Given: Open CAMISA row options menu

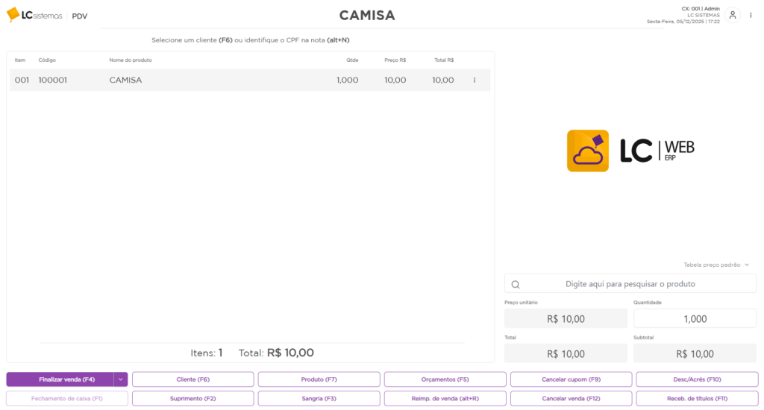Looking at the screenshot, I should [x=475, y=81].
